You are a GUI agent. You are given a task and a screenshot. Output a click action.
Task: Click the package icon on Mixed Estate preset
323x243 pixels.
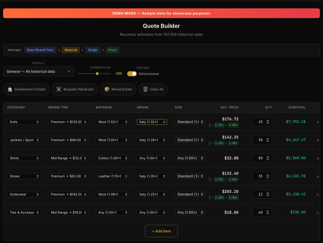(107, 89)
